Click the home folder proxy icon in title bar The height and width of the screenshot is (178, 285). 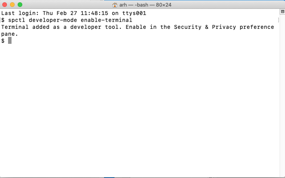[x=115, y=5]
